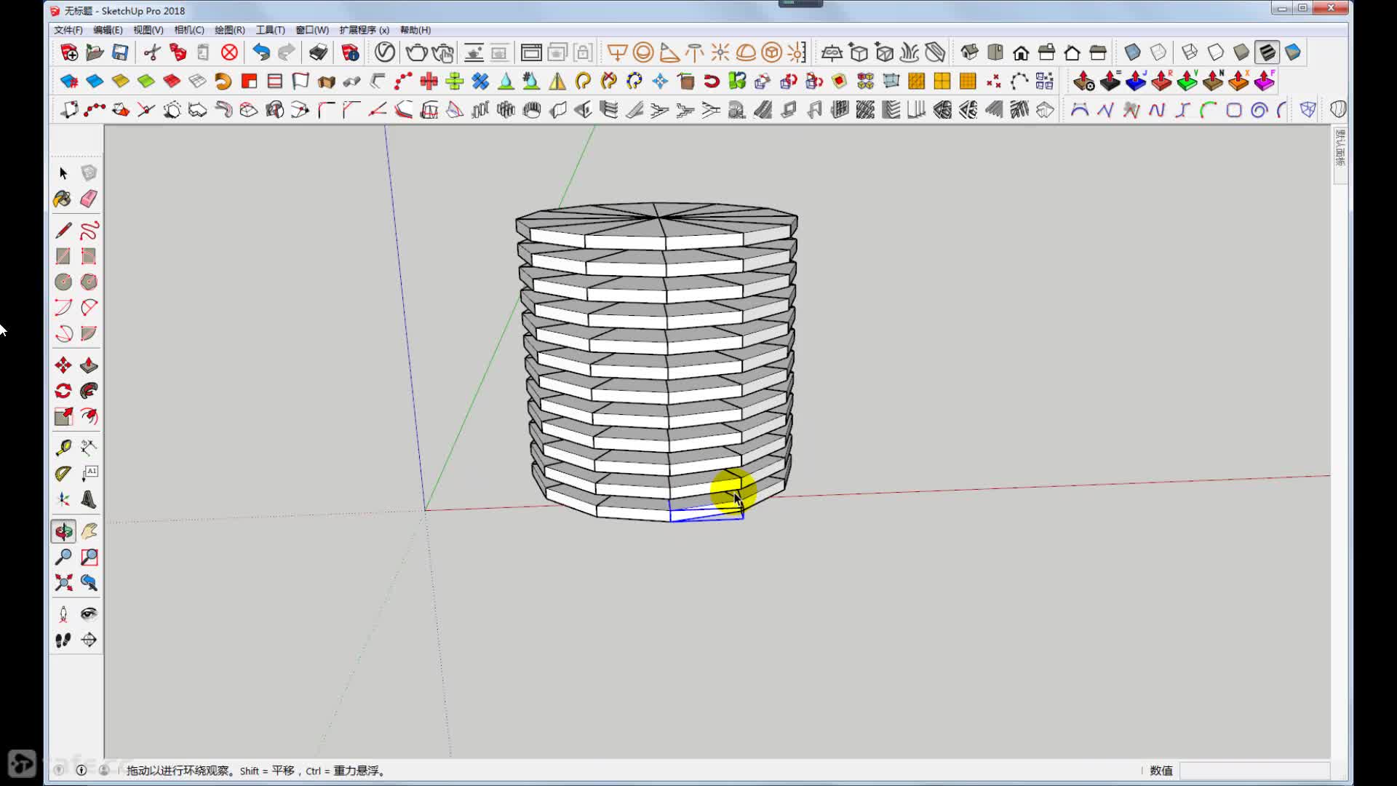Screen dimensions: 1397x786
Task: Create a new file from toolbar
Action: 69,52
